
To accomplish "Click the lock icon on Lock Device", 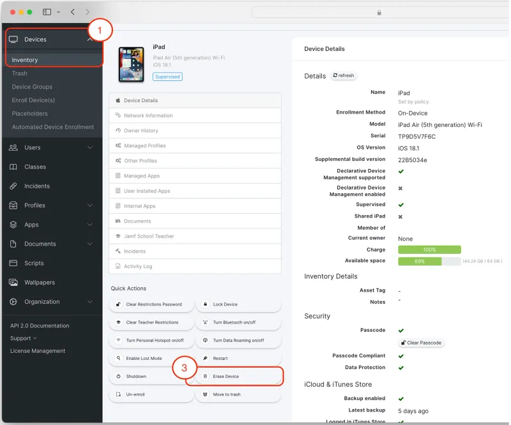I will [x=205, y=304].
